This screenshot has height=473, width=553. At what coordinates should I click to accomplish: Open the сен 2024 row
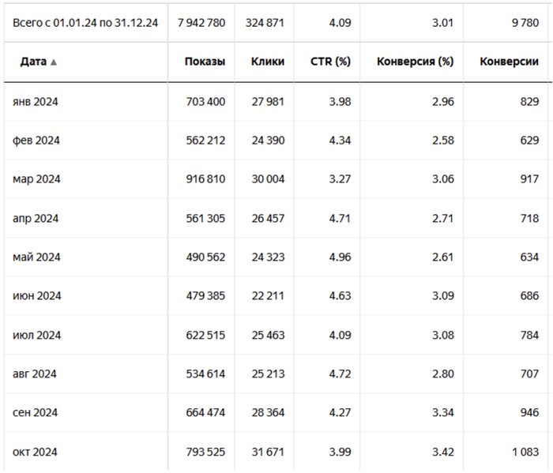[x=36, y=412]
